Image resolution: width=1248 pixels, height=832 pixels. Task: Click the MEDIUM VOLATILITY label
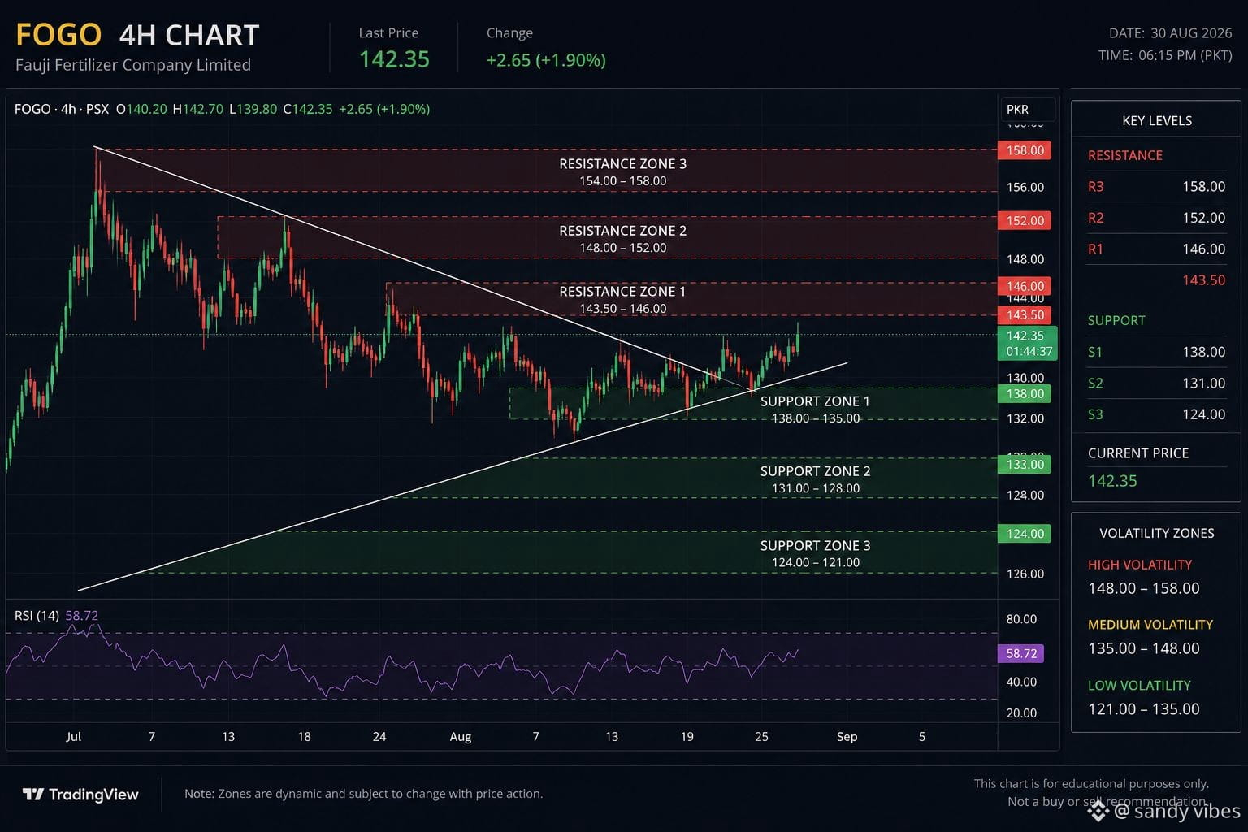click(x=1150, y=625)
